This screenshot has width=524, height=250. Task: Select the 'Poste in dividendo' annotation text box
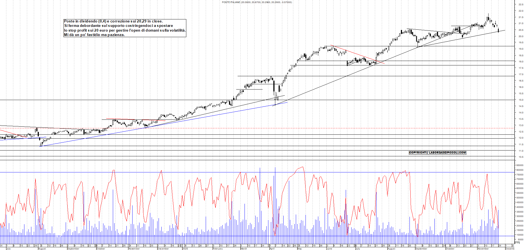click(x=125, y=28)
